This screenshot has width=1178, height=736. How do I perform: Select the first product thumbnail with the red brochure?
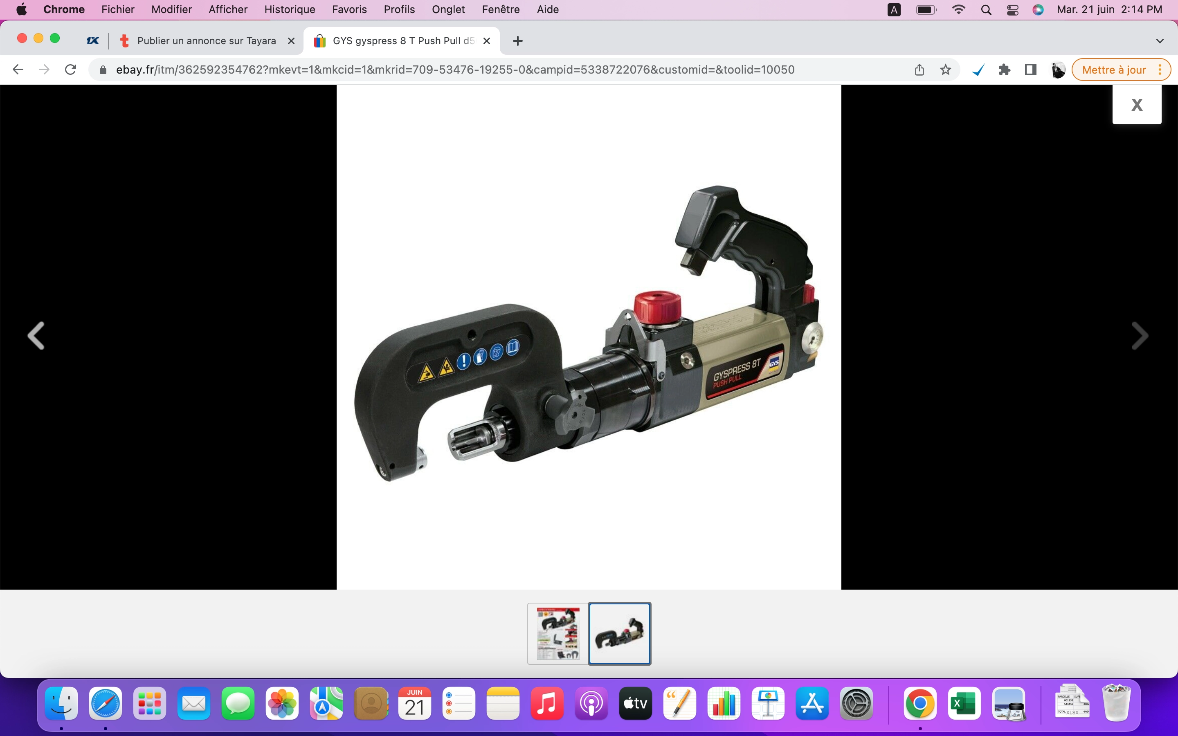558,633
